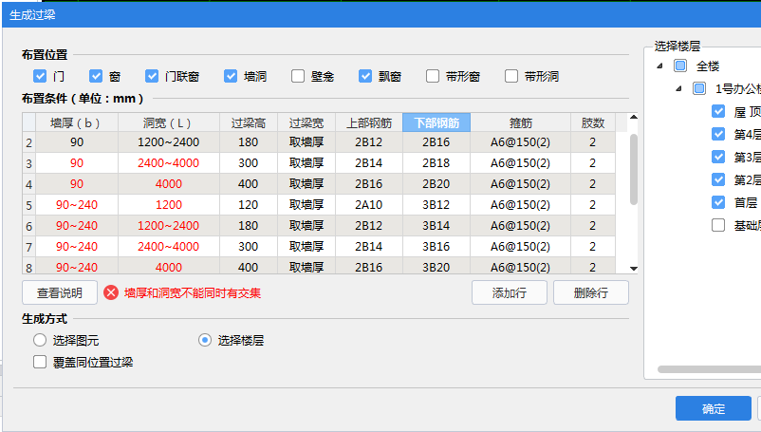Collapse the 1号办公楼 tree node
The width and height of the screenshot is (761, 432).
click(679, 88)
